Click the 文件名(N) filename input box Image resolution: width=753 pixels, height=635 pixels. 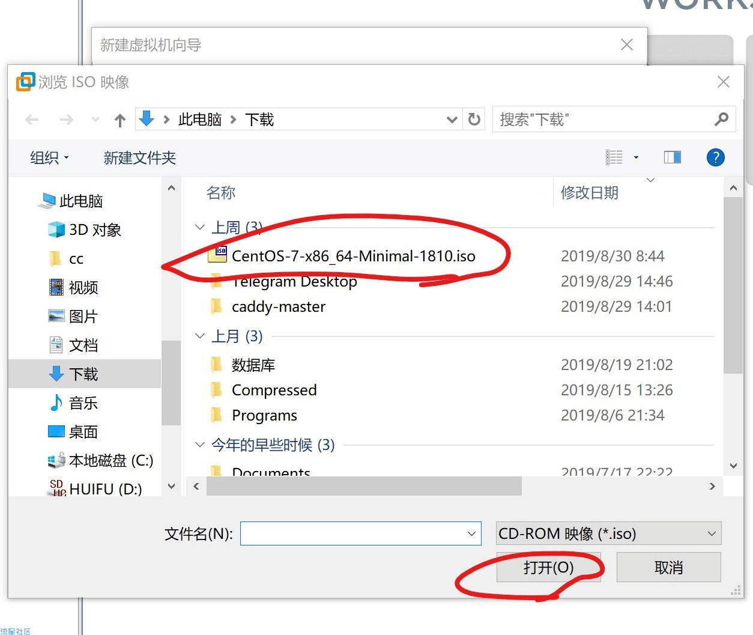click(x=361, y=533)
